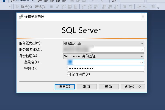165x110 pixels.
Task: Open the available databases dropdown arrow
Action: tap(10, 7)
